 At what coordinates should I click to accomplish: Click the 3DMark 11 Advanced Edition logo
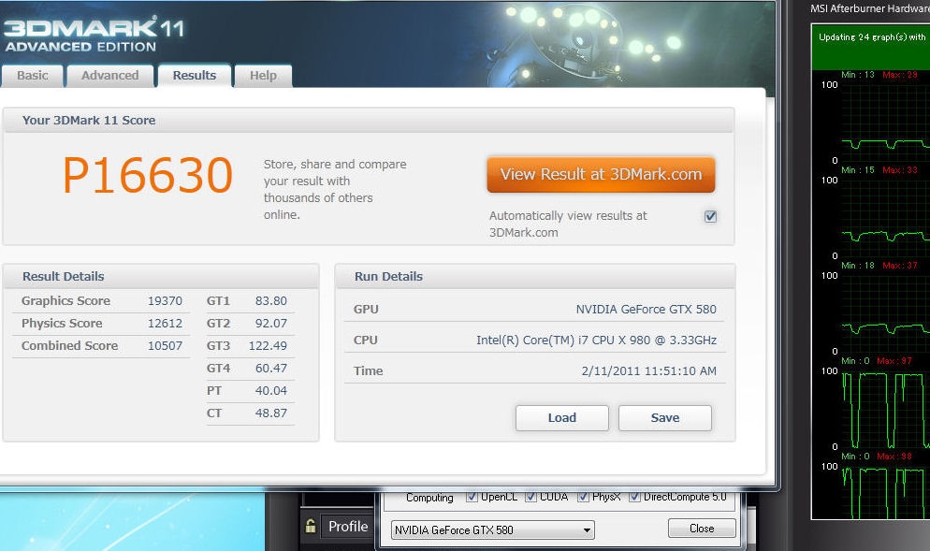coord(94,35)
